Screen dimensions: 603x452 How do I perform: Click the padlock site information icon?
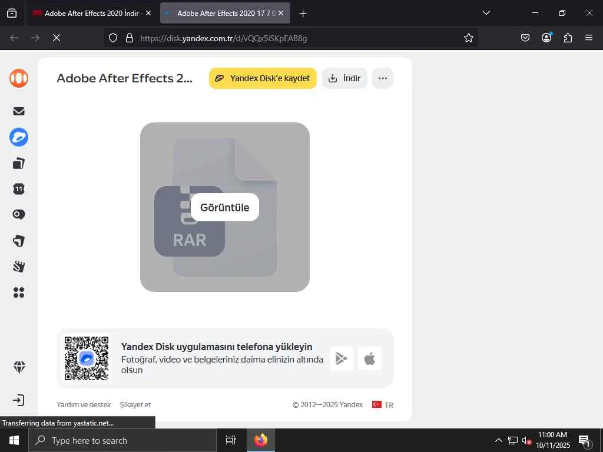pyautogui.click(x=130, y=38)
